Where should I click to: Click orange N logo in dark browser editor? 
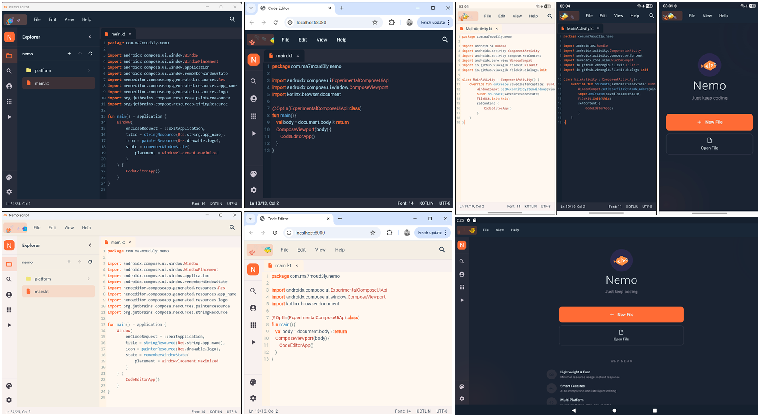253,60
